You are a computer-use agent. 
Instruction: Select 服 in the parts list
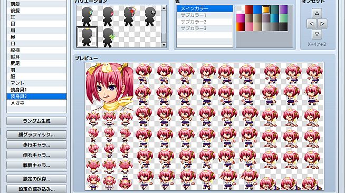[x=36, y=76]
